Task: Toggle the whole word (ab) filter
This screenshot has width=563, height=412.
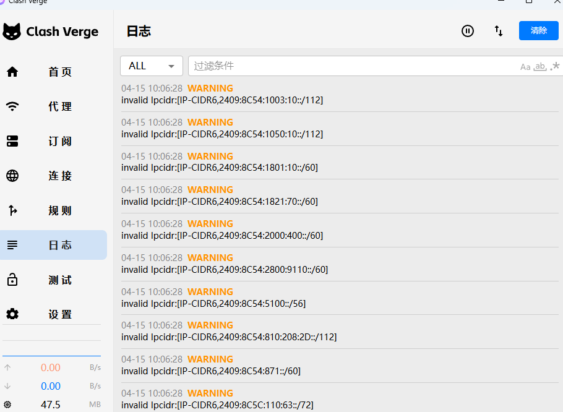Action: coord(540,67)
